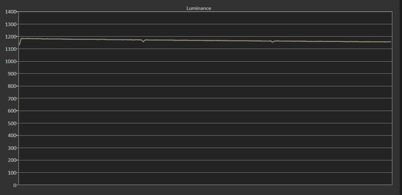This screenshot has width=402, height=195.
Task: Select the 200 y-axis label
Action: tap(11, 160)
